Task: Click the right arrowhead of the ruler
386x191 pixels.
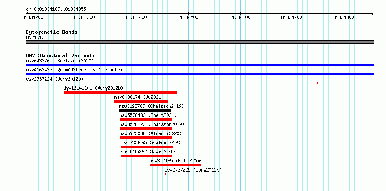Action: (373, 14)
